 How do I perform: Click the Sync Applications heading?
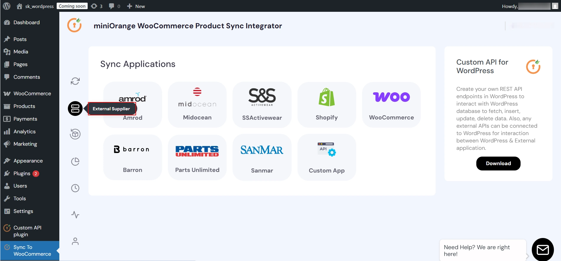tap(138, 64)
